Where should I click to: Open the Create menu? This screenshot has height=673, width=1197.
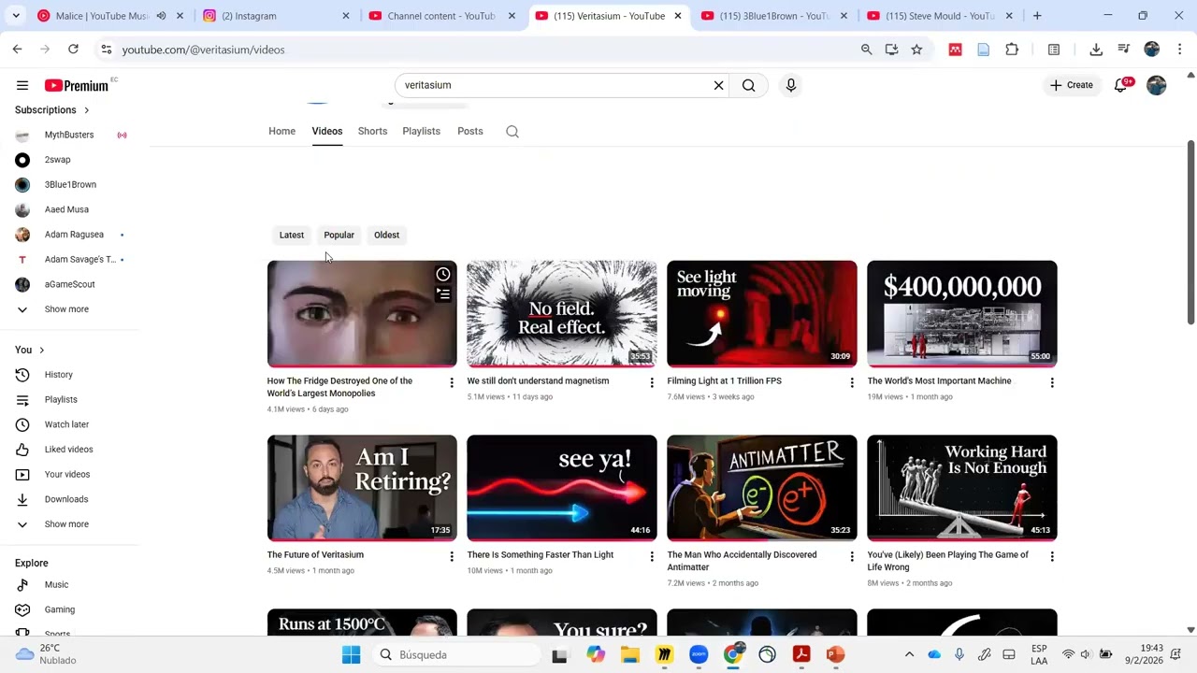(1072, 85)
